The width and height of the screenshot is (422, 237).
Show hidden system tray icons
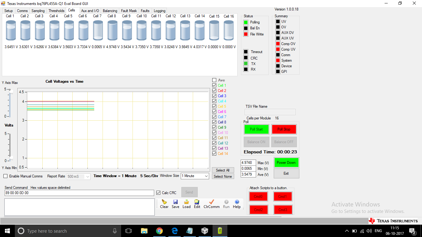pos(347,231)
